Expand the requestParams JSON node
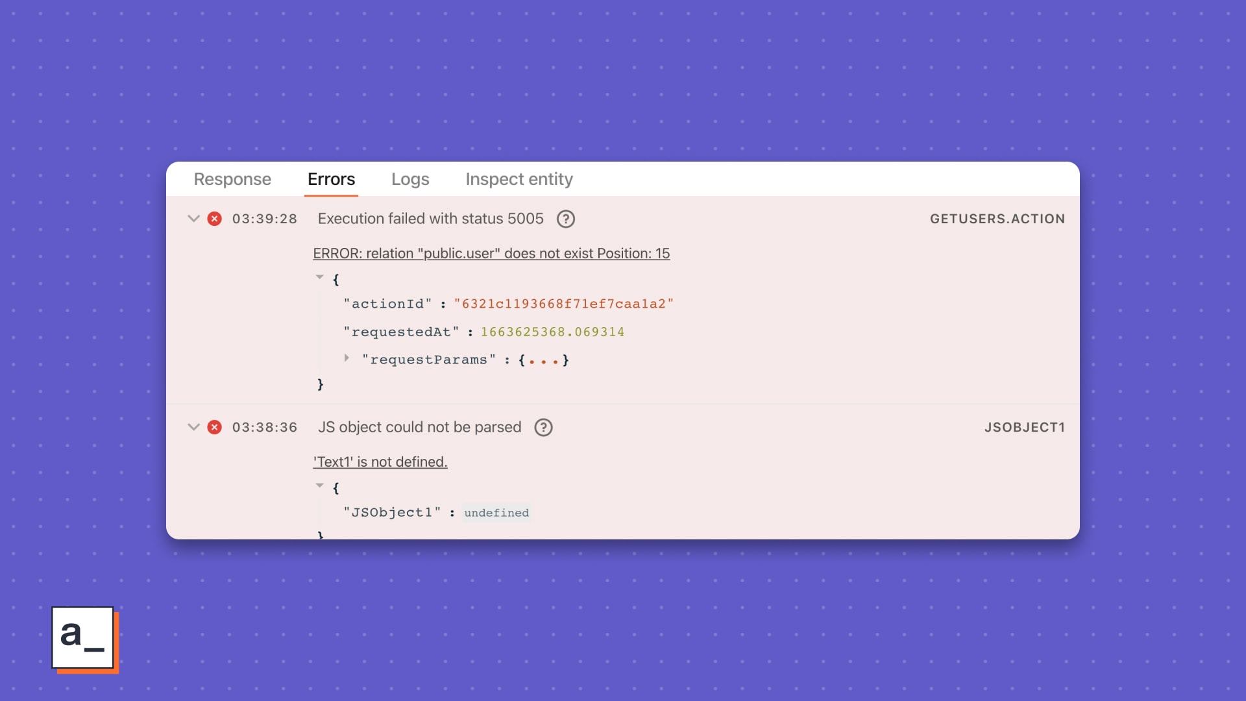 pos(347,358)
